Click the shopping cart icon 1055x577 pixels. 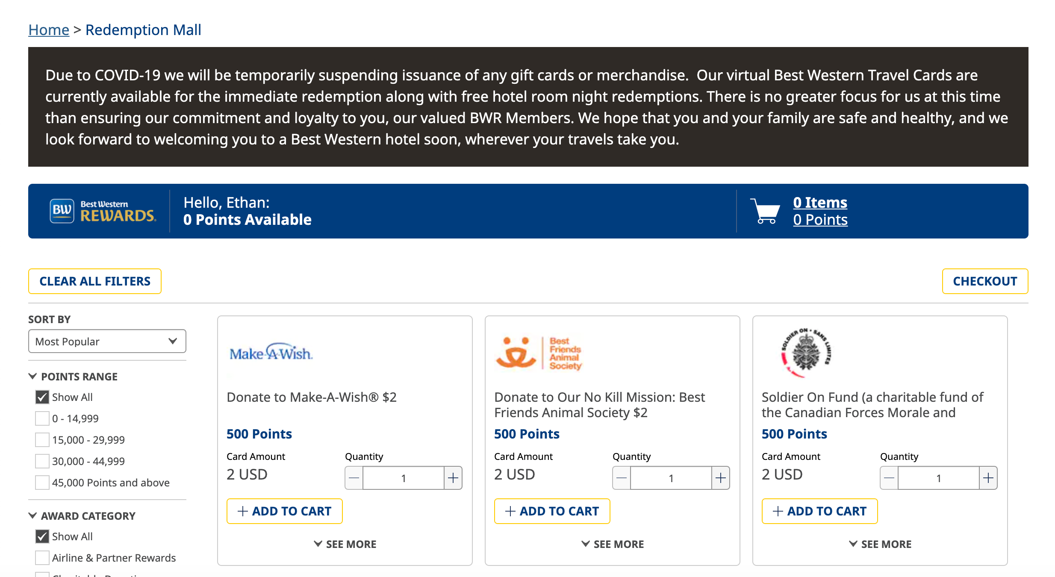[765, 211]
